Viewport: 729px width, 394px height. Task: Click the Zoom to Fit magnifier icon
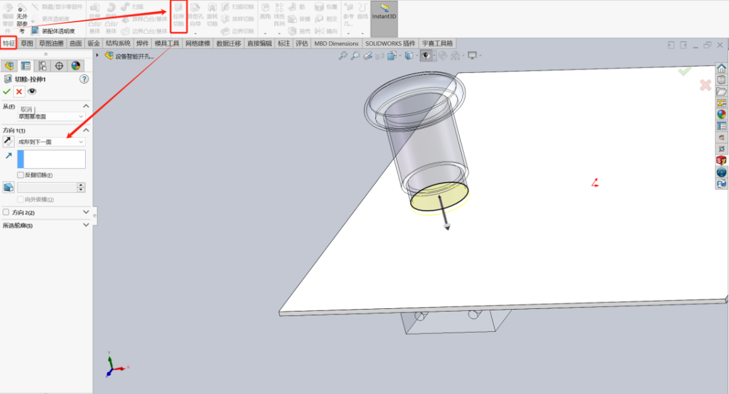point(343,55)
